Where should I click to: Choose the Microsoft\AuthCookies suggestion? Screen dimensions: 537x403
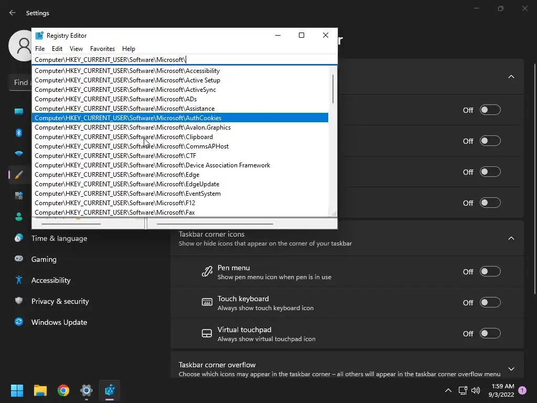[180, 118]
